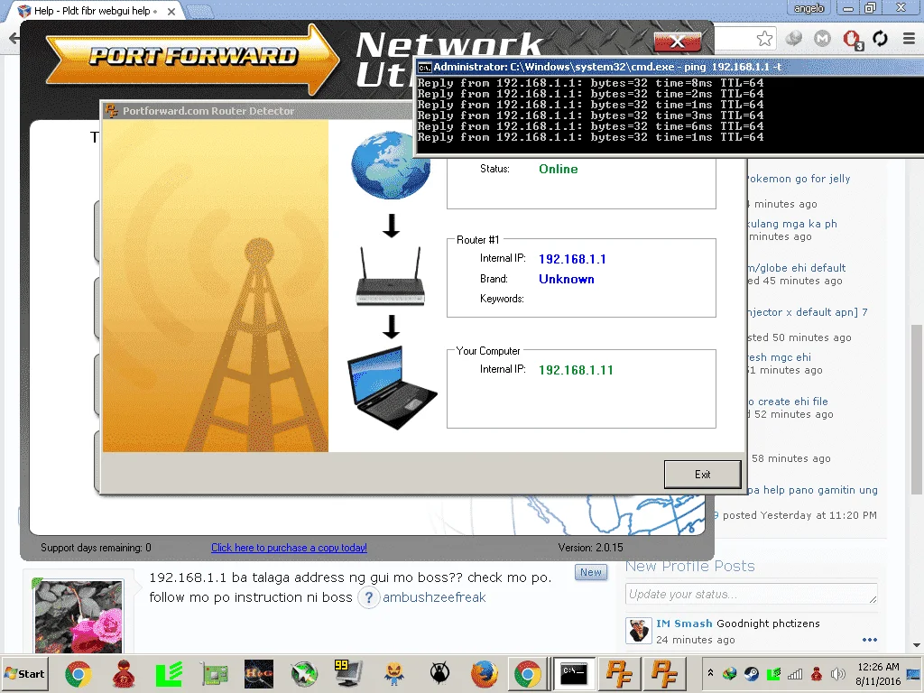Select second PF Port Forward taskbar button

tap(665, 673)
